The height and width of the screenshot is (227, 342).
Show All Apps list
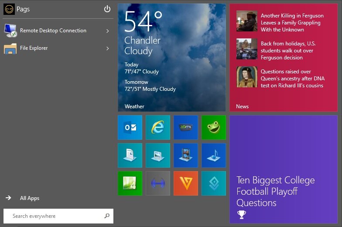29,198
